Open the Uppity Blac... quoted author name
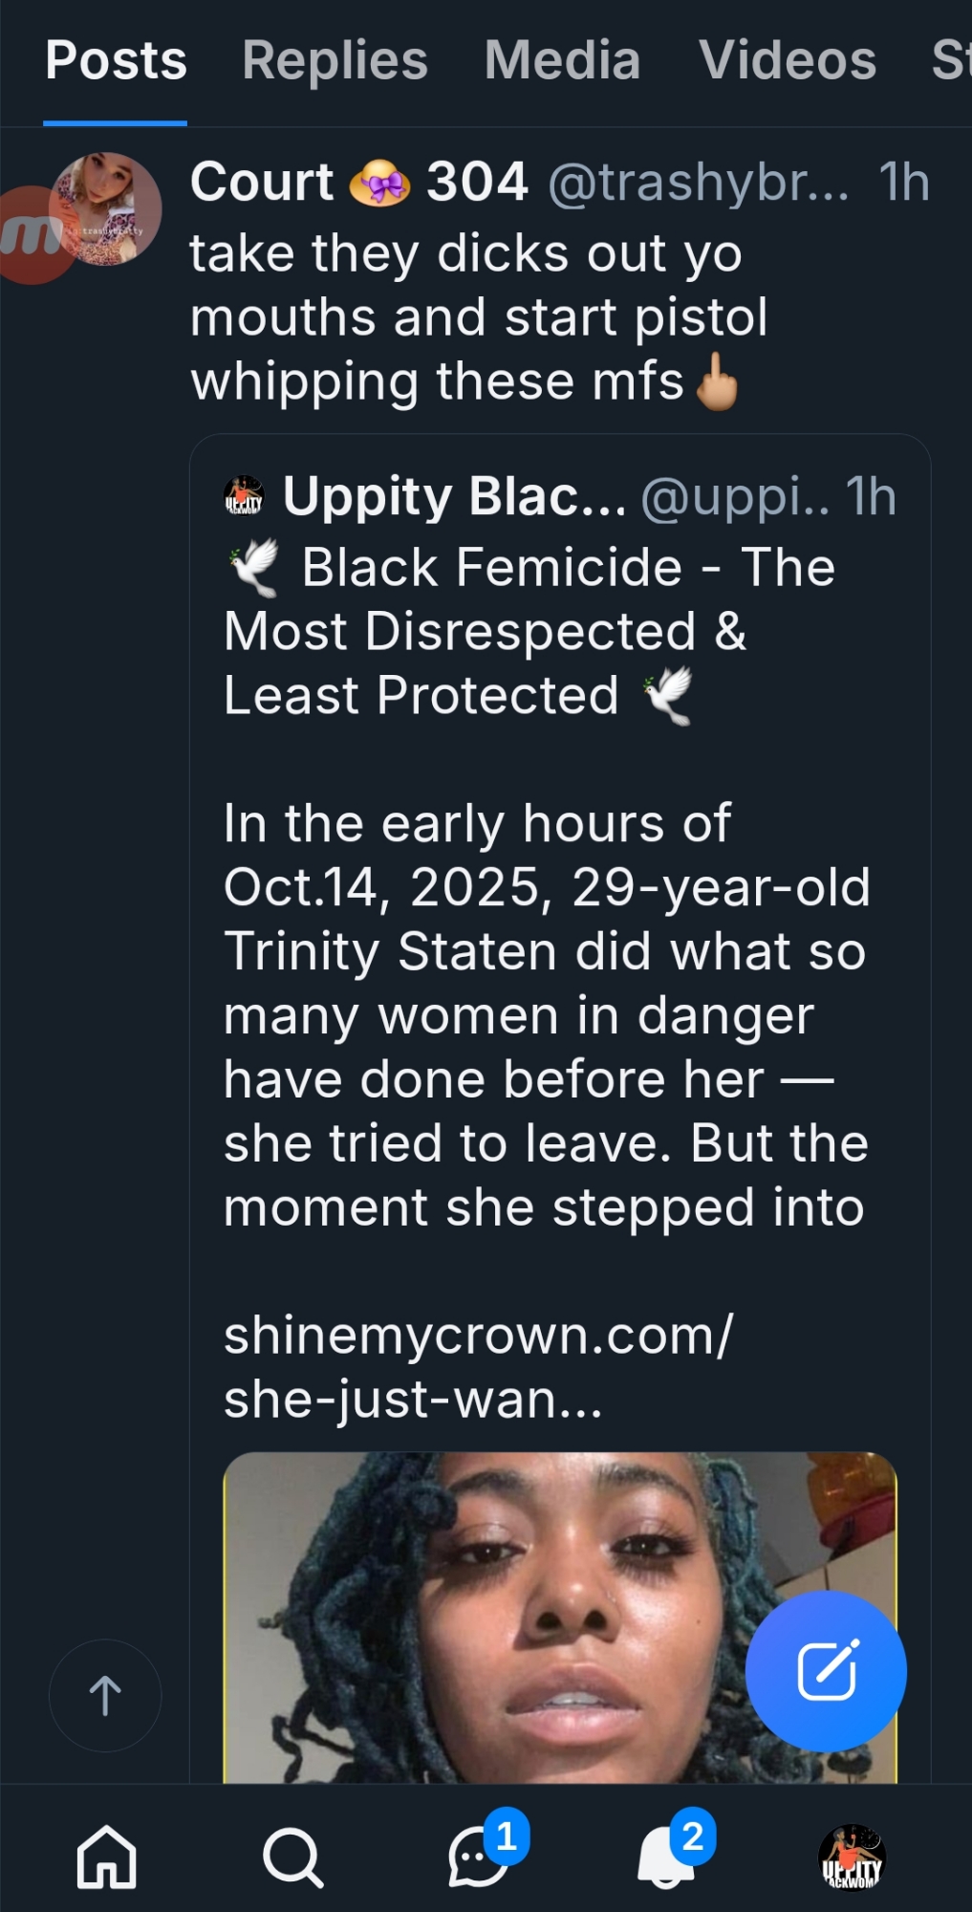This screenshot has height=1912, width=972. point(454,496)
